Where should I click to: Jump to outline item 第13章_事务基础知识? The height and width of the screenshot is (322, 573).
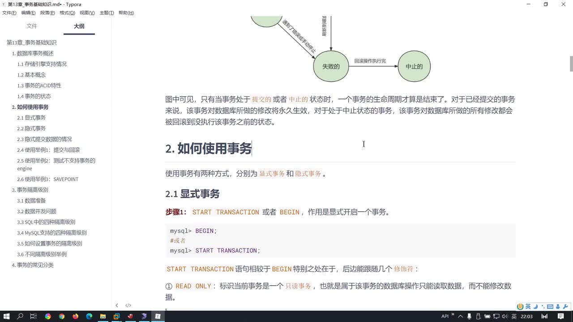tap(31, 42)
